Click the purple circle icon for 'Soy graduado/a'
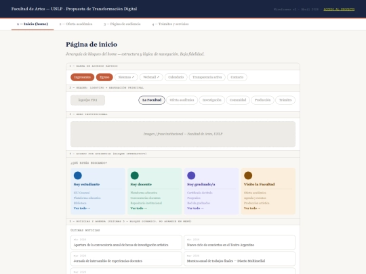Screen dimensions: 366x274 pos(191,175)
